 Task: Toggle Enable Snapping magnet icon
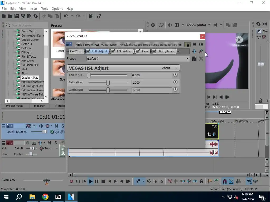[225, 181]
